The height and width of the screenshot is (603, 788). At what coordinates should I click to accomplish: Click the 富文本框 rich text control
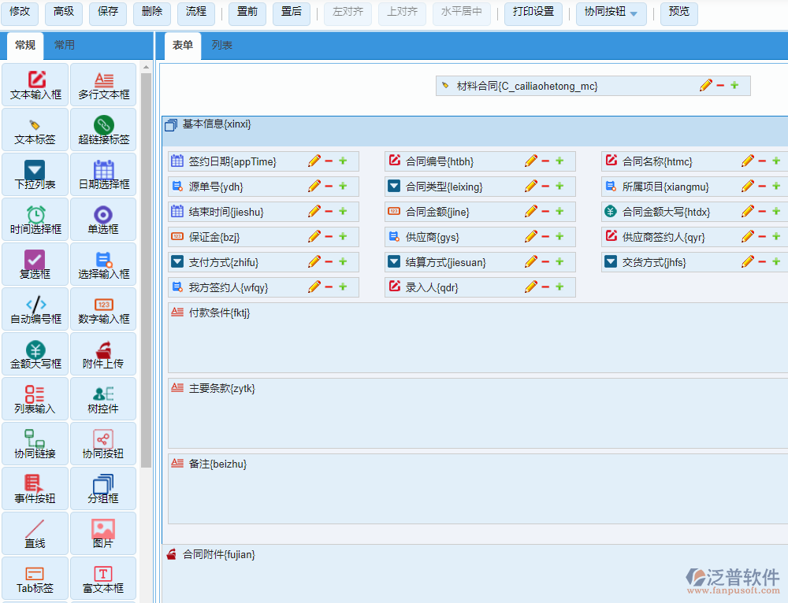[x=103, y=579]
